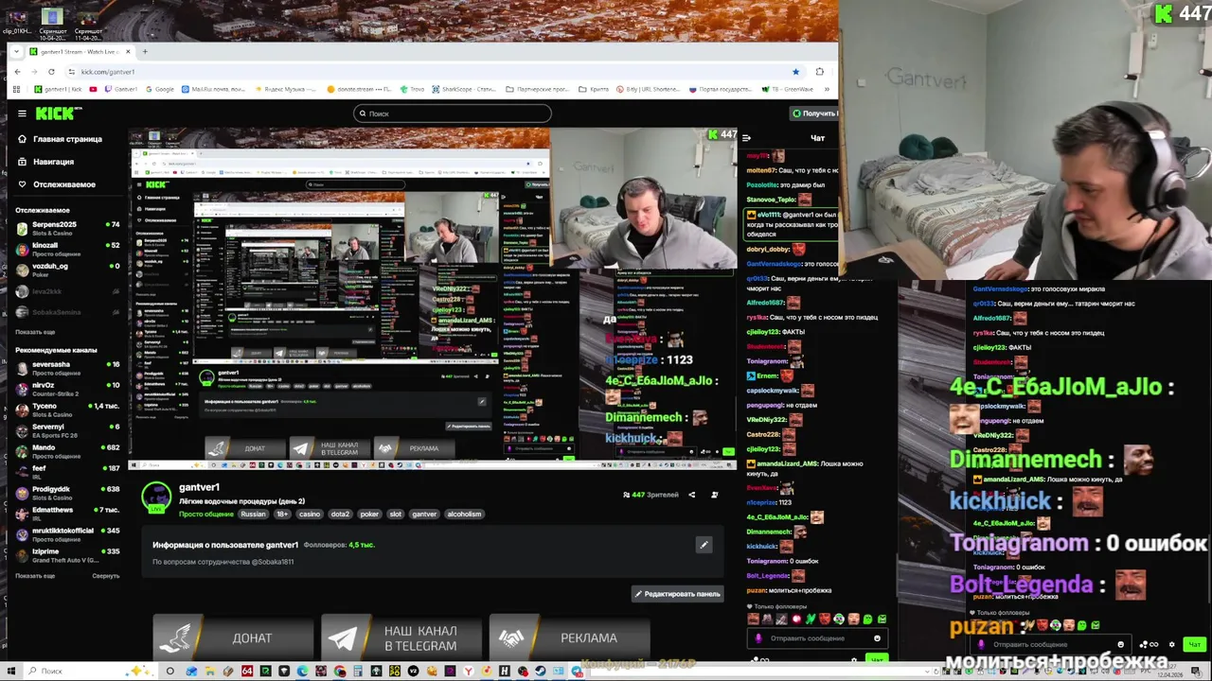Open the Партнерские прог... bookmark folder
This screenshot has width=1212, height=681.
[537, 89]
